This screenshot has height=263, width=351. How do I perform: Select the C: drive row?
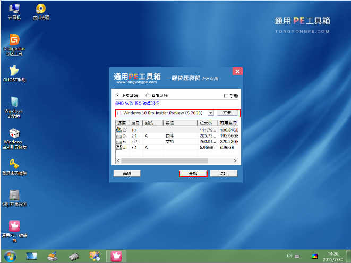point(177,130)
